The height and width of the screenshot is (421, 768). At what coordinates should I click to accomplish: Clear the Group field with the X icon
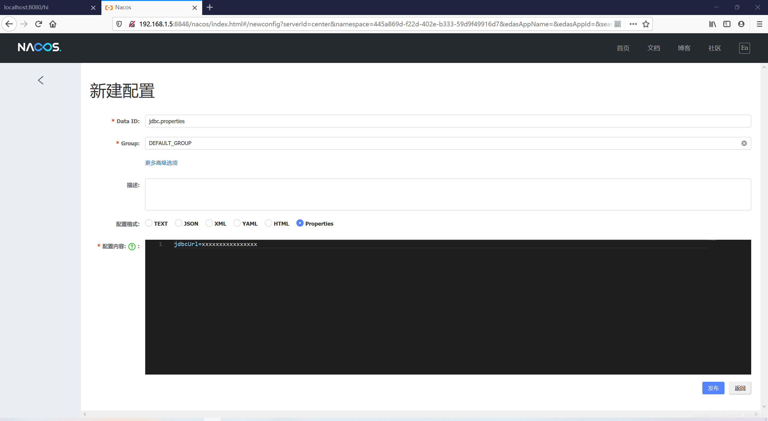coord(744,143)
